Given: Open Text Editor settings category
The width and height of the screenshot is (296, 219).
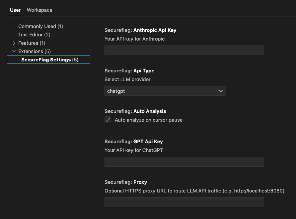Looking at the screenshot, I should click(34, 34).
